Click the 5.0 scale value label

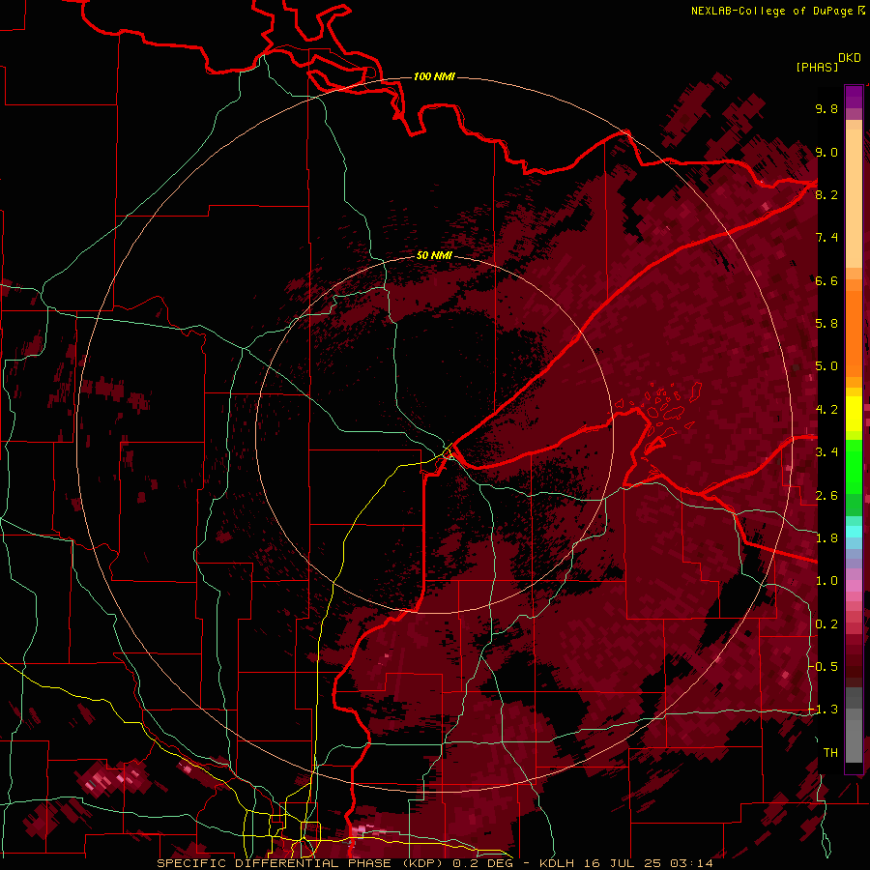[826, 366]
